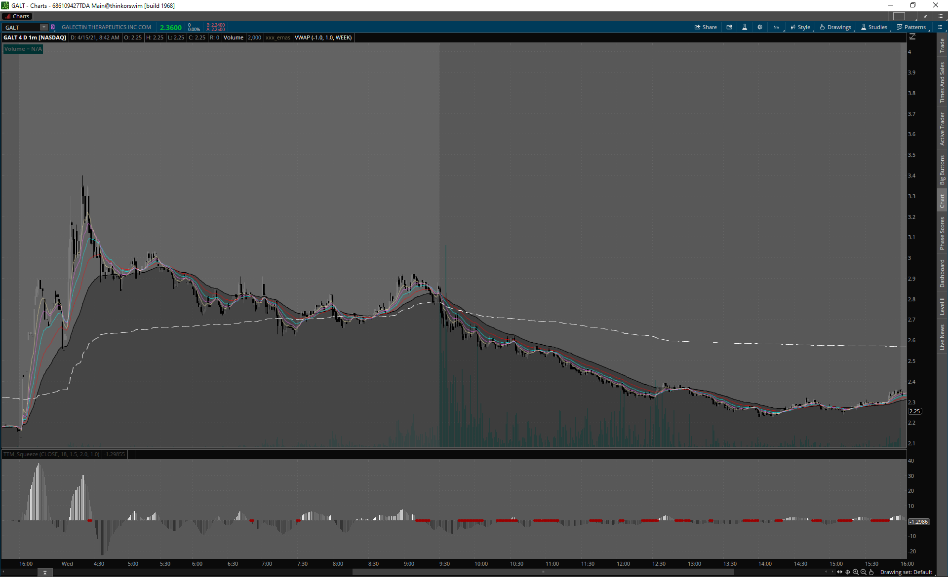This screenshot has width=948, height=577.
Task: Click the zoom in magnifier icon
Action: pyautogui.click(x=856, y=572)
